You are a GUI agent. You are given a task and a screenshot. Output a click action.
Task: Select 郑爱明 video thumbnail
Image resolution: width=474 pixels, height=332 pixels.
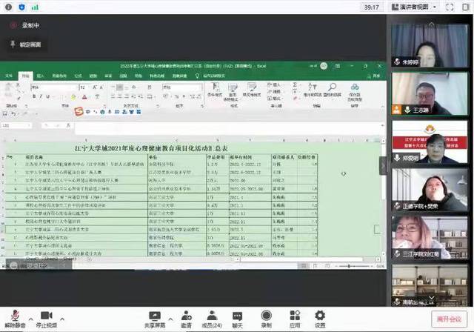click(x=430, y=142)
